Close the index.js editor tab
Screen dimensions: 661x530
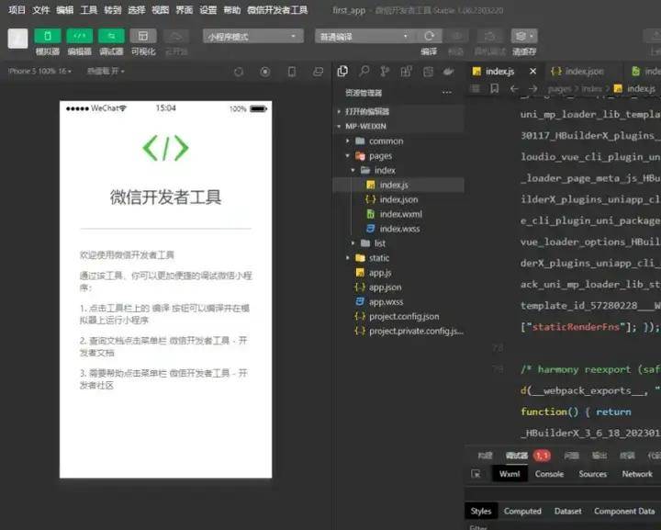click(532, 72)
